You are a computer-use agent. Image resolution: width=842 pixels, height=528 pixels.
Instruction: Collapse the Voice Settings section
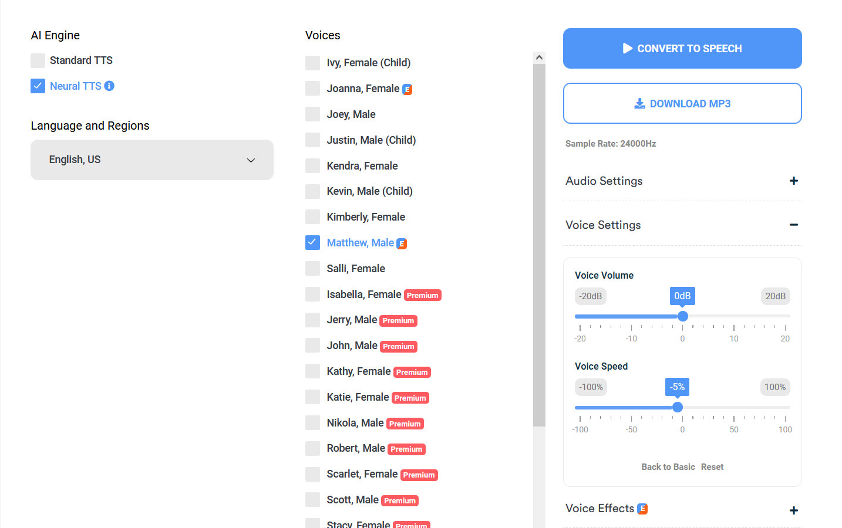point(793,225)
